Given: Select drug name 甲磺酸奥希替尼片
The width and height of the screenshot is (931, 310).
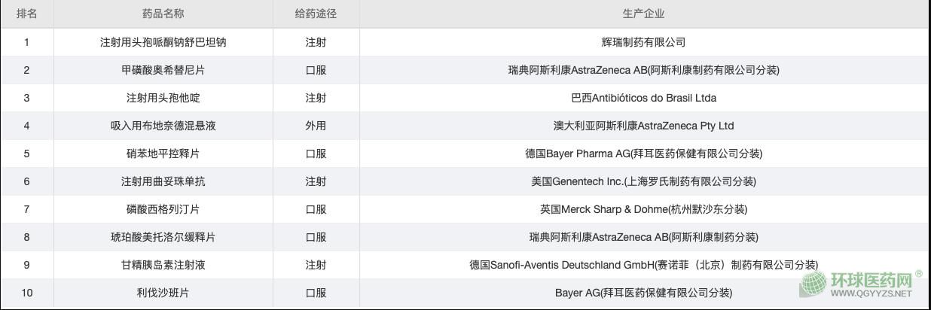Looking at the screenshot, I should coord(163,70).
